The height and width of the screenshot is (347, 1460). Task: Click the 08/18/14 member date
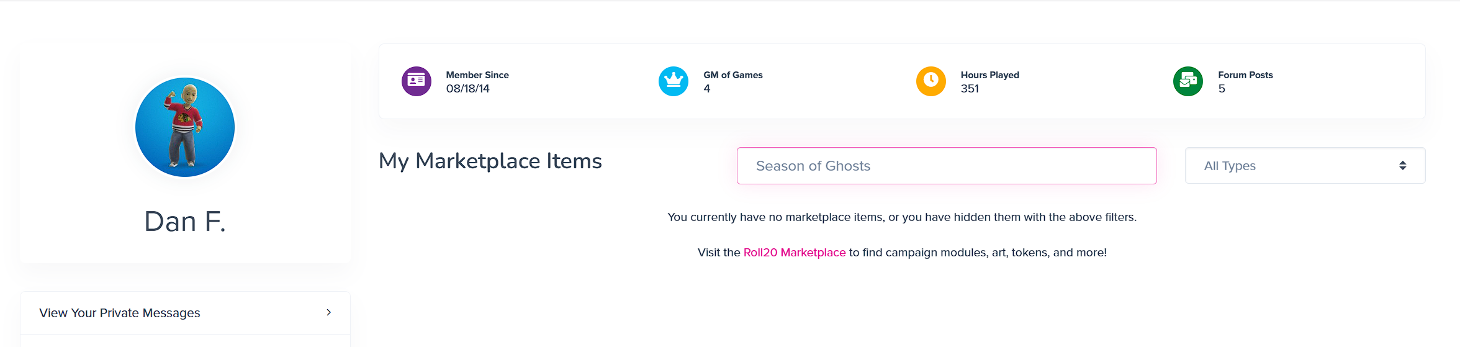467,89
